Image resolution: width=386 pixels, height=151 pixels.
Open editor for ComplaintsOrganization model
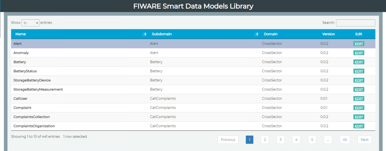coord(359,126)
